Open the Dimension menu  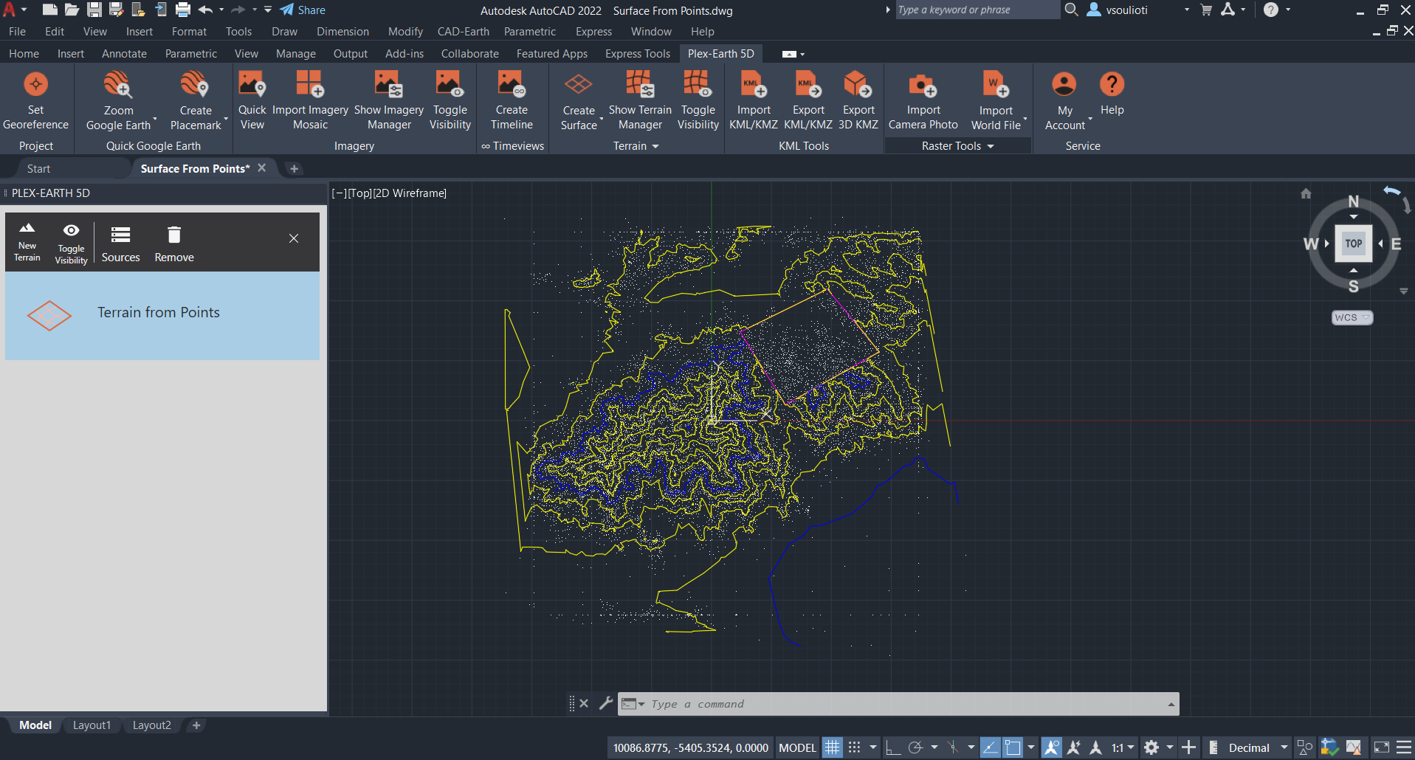coord(342,32)
